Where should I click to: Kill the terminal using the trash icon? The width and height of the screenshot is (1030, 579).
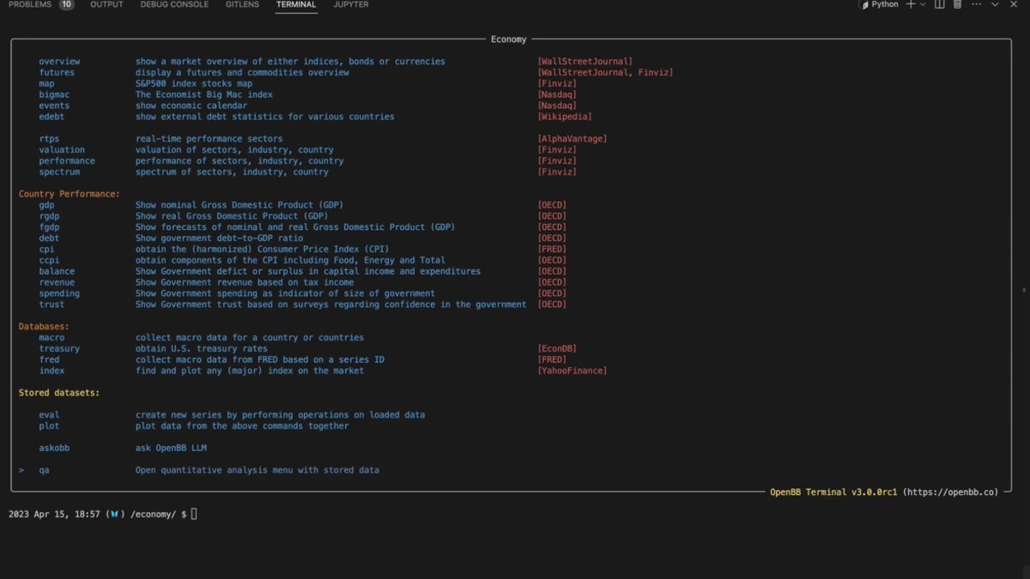[x=958, y=4]
